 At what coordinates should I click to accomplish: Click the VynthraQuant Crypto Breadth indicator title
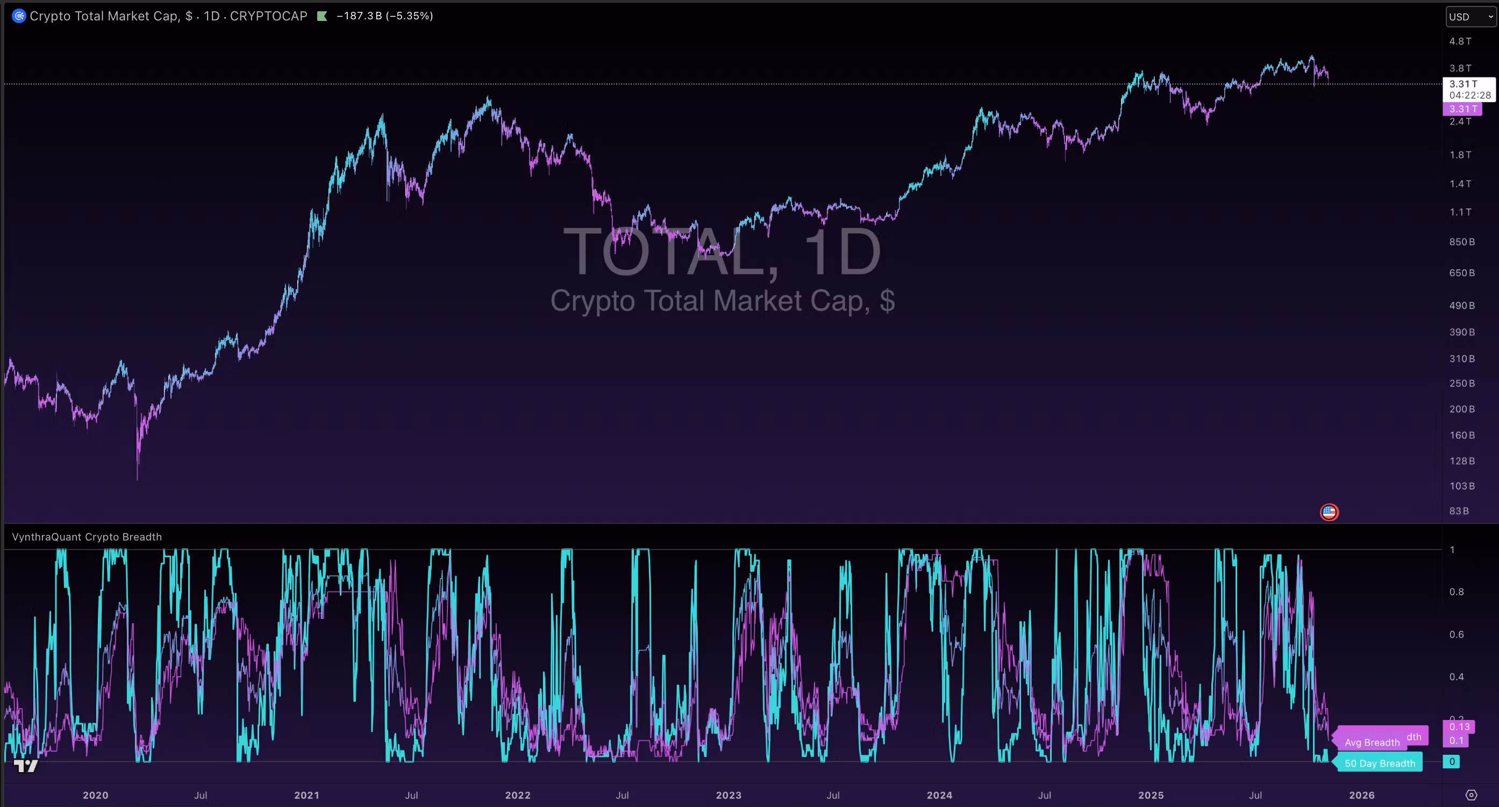(x=87, y=537)
